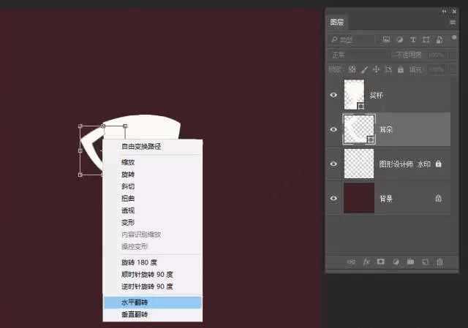Image resolution: width=468 pixels, height=328 pixels.
Task: Create new adjustment layer icon
Action: pyautogui.click(x=396, y=262)
